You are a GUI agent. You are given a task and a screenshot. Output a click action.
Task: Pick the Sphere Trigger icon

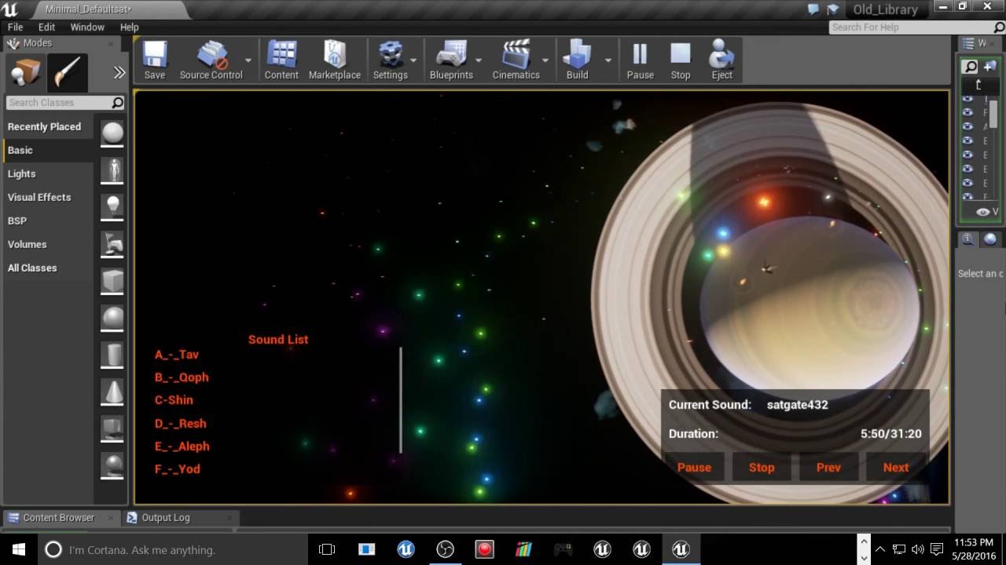point(112,465)
